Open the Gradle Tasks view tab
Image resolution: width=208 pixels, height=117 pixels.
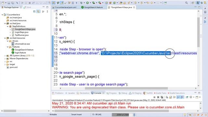point(160,93)
